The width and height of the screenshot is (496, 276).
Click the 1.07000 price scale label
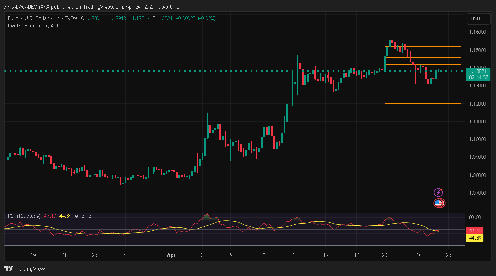point(477,193)
